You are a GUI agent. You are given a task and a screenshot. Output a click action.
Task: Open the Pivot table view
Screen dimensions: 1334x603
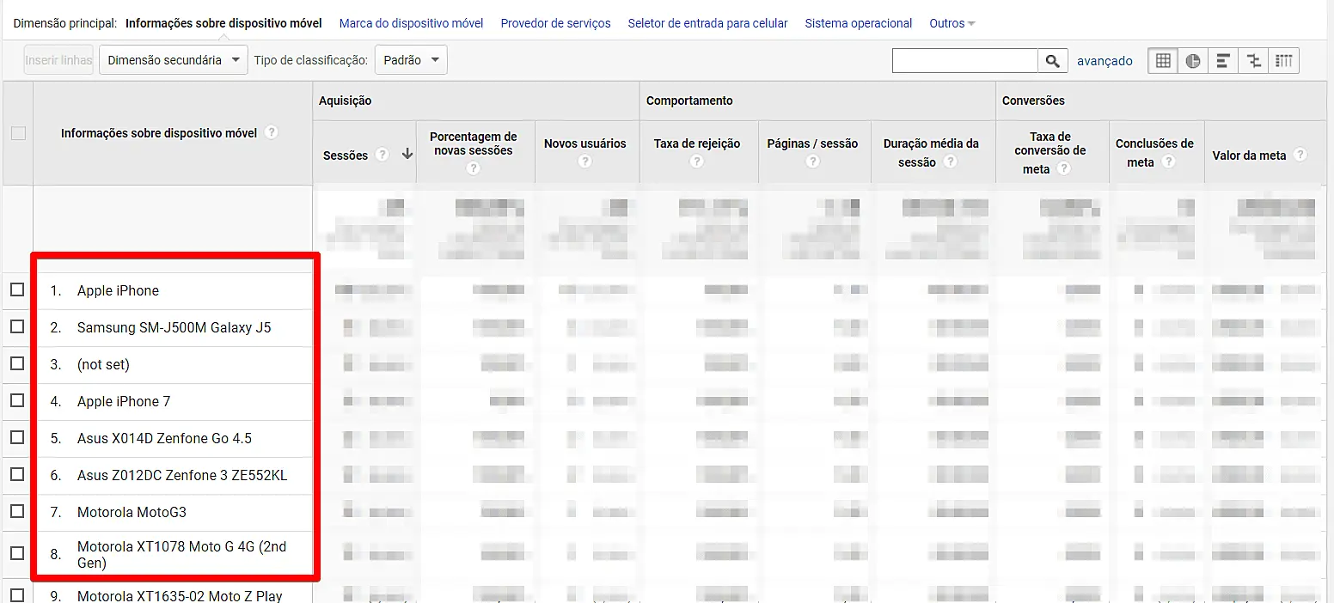click(1284, 60)
